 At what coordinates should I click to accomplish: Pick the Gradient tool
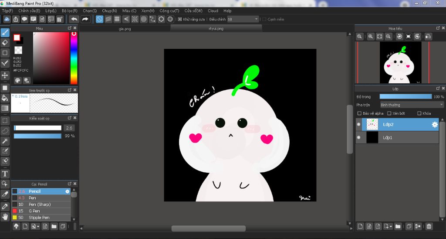coord(5,108)
